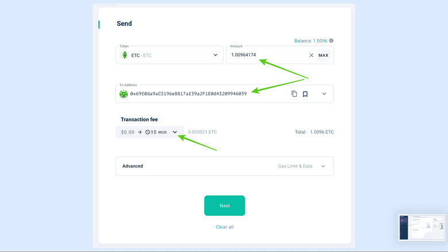Clear the amount with the X icon

click(311, 56)
